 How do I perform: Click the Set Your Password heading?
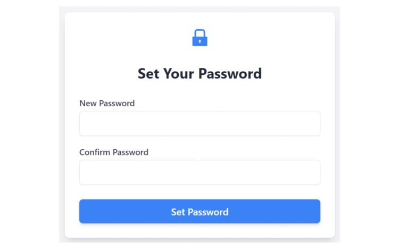(x=199, y=74)
